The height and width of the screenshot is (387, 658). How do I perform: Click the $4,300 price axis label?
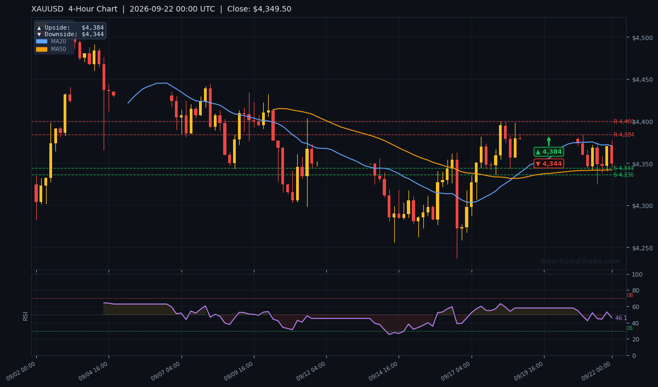click(x=643, y=206)
